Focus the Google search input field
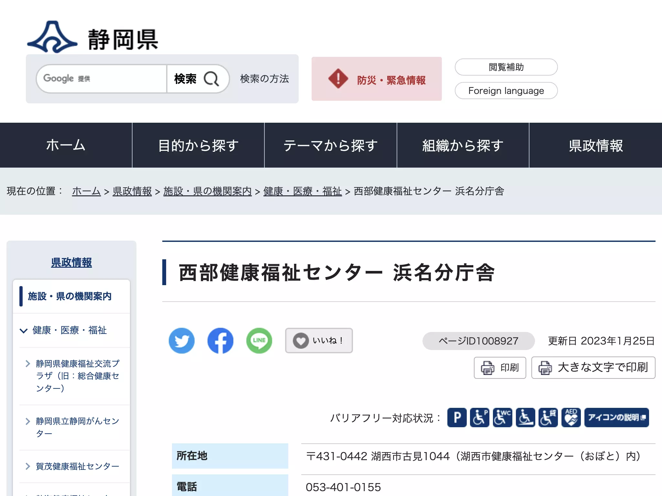 pyautogui.click(x=101, y=79)
